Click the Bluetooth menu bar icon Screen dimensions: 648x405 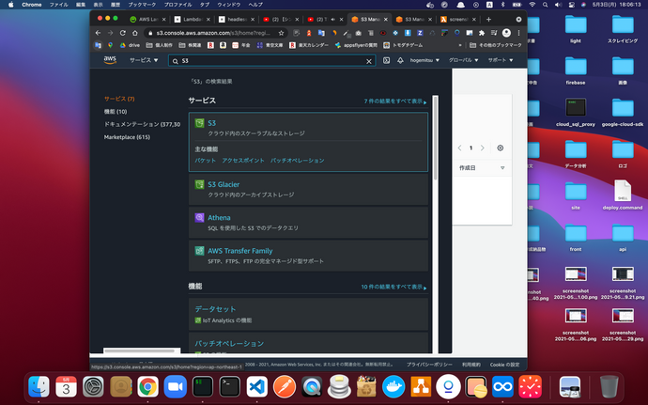(503, 5)
